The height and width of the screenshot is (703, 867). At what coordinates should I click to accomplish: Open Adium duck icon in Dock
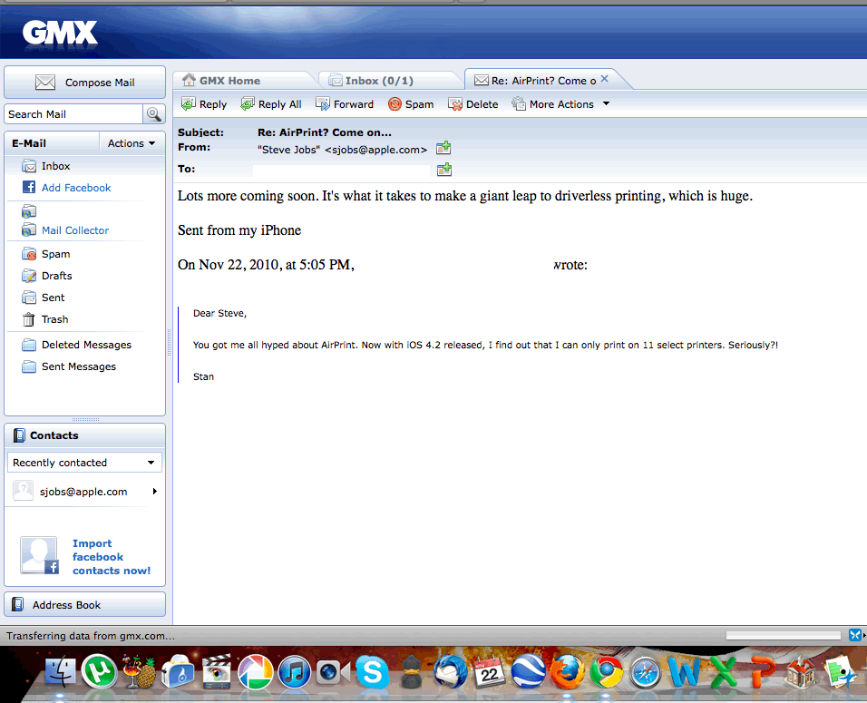tap(412, 672)
